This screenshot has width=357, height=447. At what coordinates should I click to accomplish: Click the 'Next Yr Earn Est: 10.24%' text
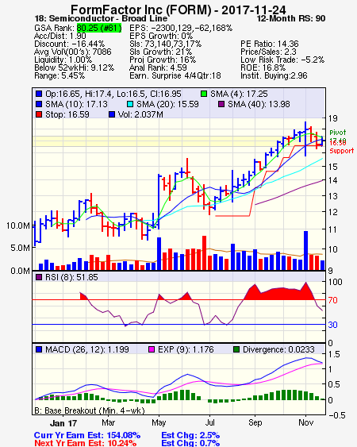[85, 443]
